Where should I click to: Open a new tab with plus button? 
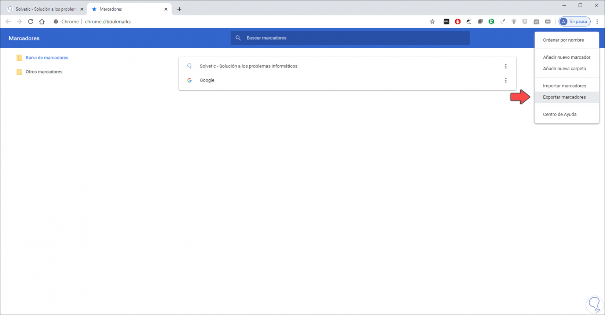click(x=179, y=9)
